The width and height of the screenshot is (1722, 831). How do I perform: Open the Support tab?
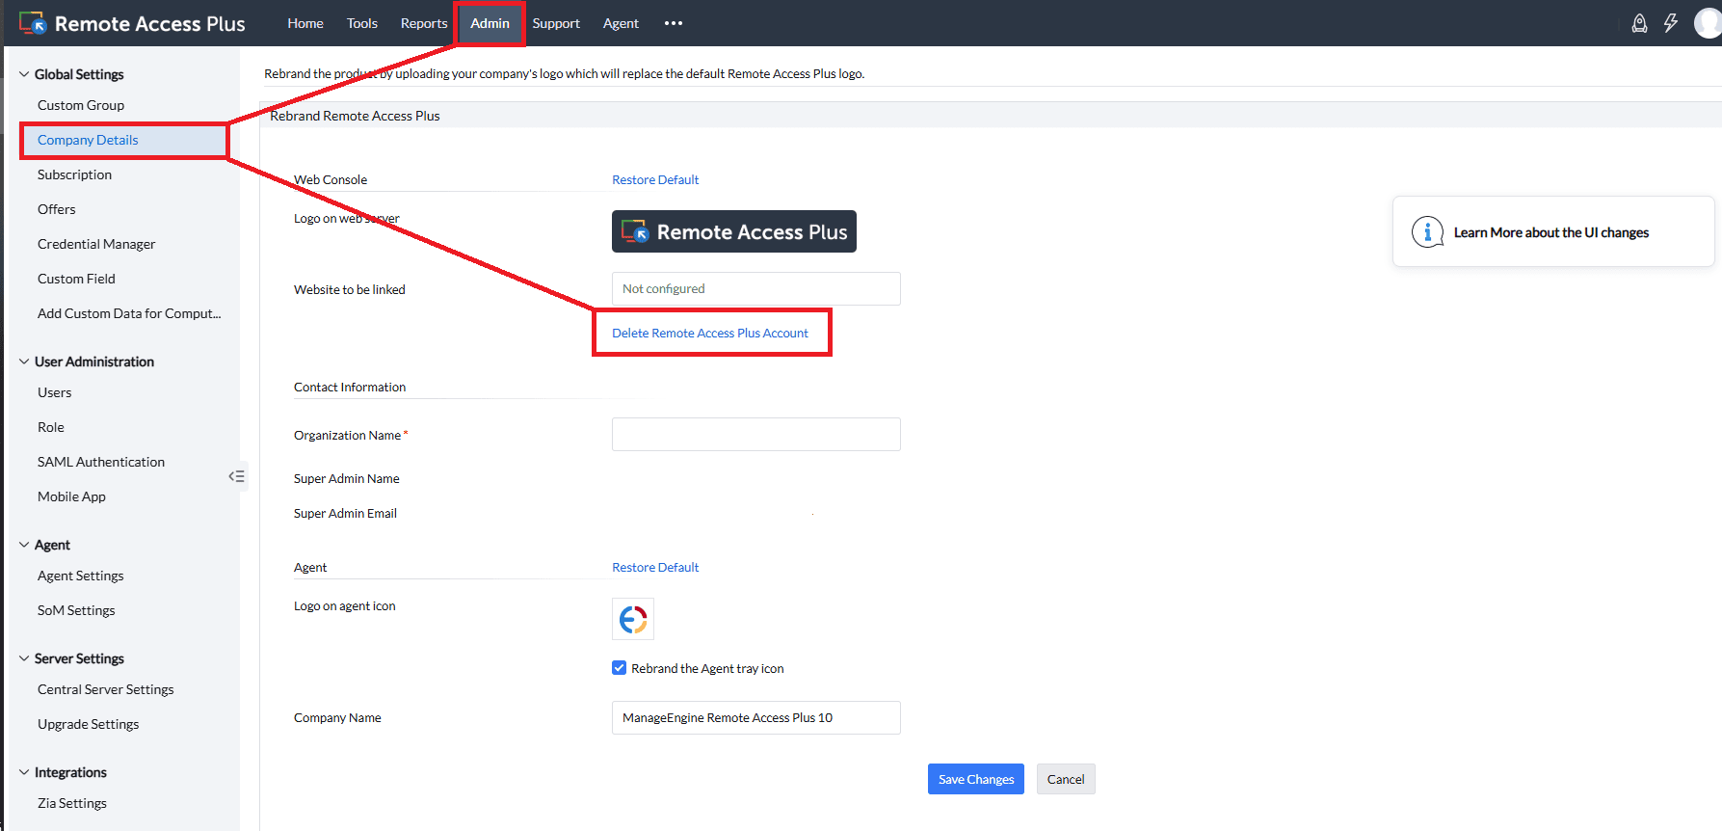pyautogui.click(x=556, y=23)
